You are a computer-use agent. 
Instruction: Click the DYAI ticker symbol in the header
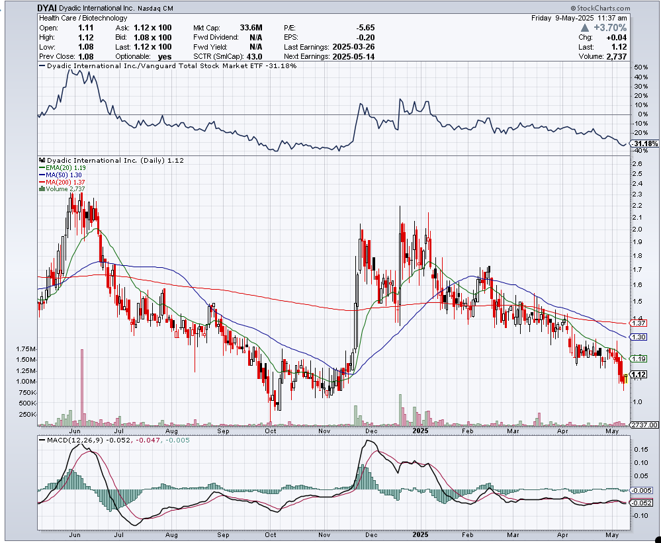[x=47, y=8]
